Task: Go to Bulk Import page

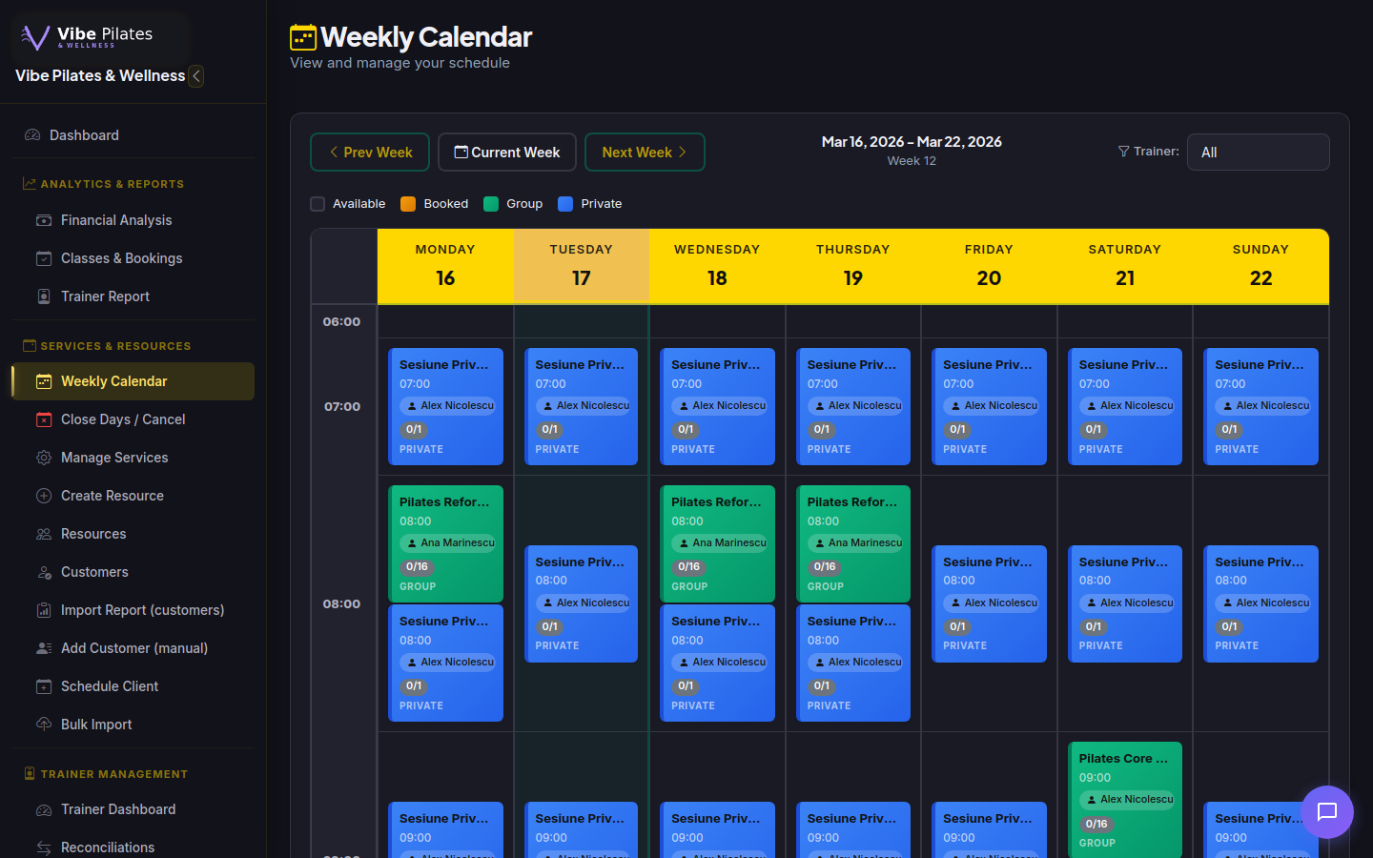Action: pyautogui.click(x=133, y=725)
